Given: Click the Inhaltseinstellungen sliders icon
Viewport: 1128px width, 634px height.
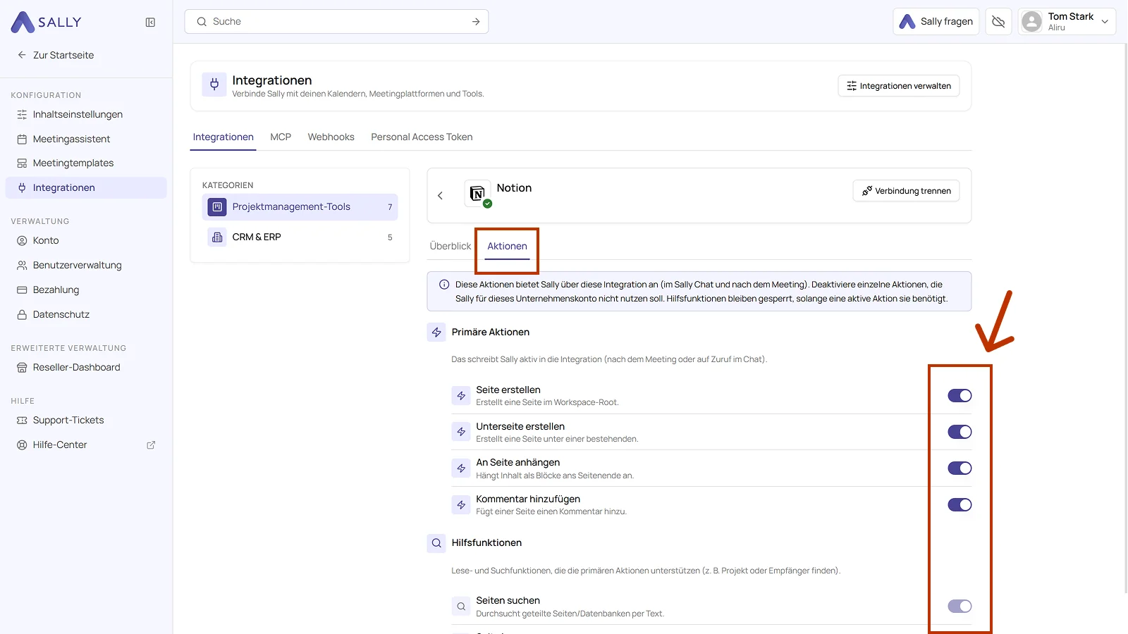Looking at the screenshot, I should click(x=22, y=115).
